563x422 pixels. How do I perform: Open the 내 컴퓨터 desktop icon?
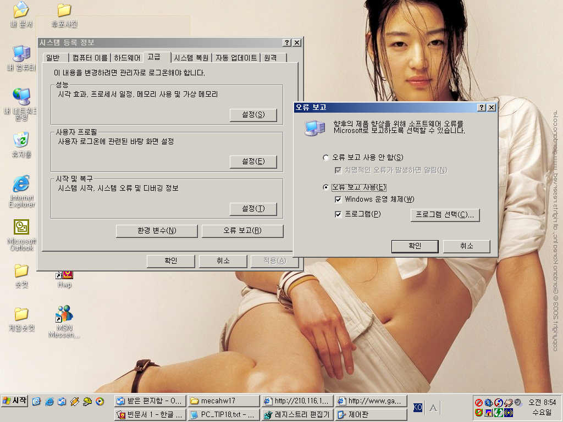click(x=21, y=54)
